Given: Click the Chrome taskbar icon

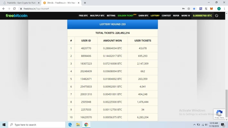Looking at the screenshot, I should [x=86, y=125].
